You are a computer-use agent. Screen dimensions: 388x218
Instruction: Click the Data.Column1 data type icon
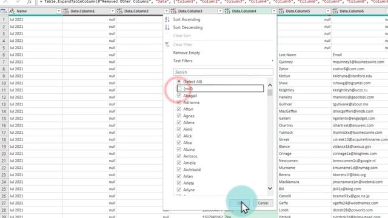coord(65,11)
